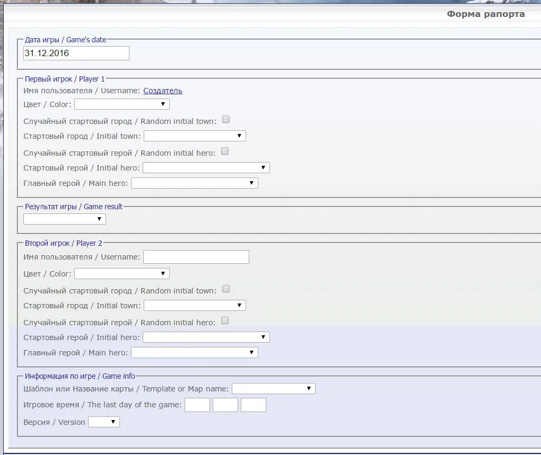Click 'Игровое время / The last day of the game' label
Image resolution: width=541 pixels, height=455 pixels.
102,405
